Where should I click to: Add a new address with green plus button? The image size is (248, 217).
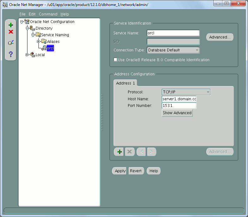[119, 152]
